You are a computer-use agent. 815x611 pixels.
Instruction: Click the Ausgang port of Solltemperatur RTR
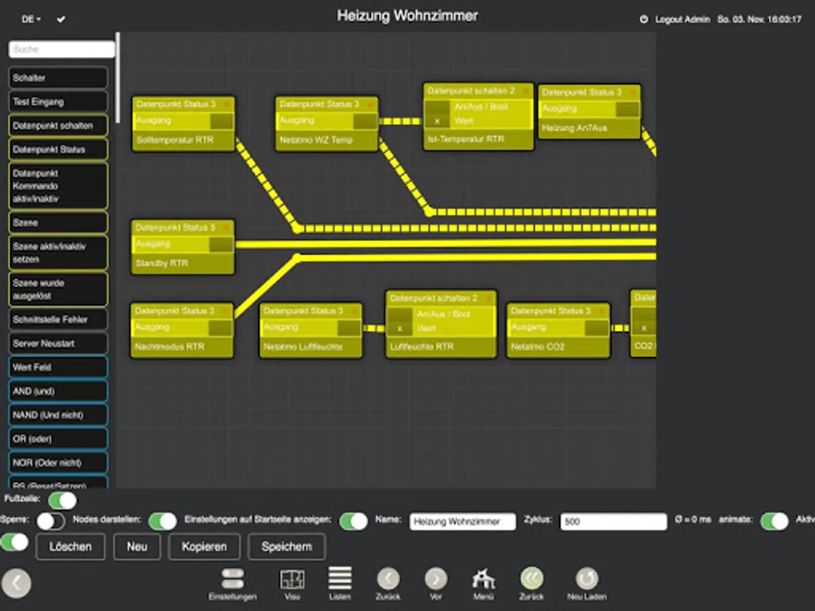point(221,122)
